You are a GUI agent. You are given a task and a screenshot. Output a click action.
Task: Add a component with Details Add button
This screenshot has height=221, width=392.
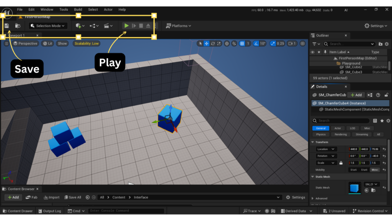[x=356, y=95]
